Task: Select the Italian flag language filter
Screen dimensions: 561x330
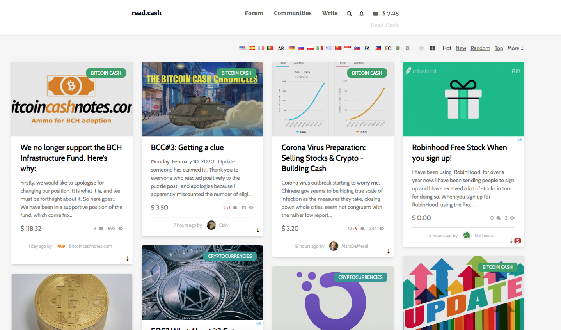Action: pos(320,48)
